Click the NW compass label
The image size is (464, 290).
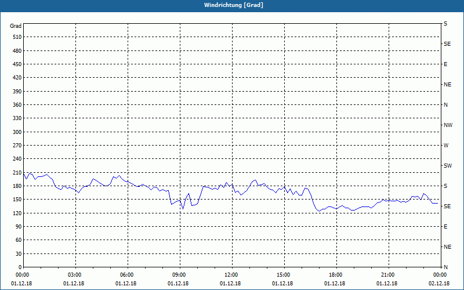(448, 125)
